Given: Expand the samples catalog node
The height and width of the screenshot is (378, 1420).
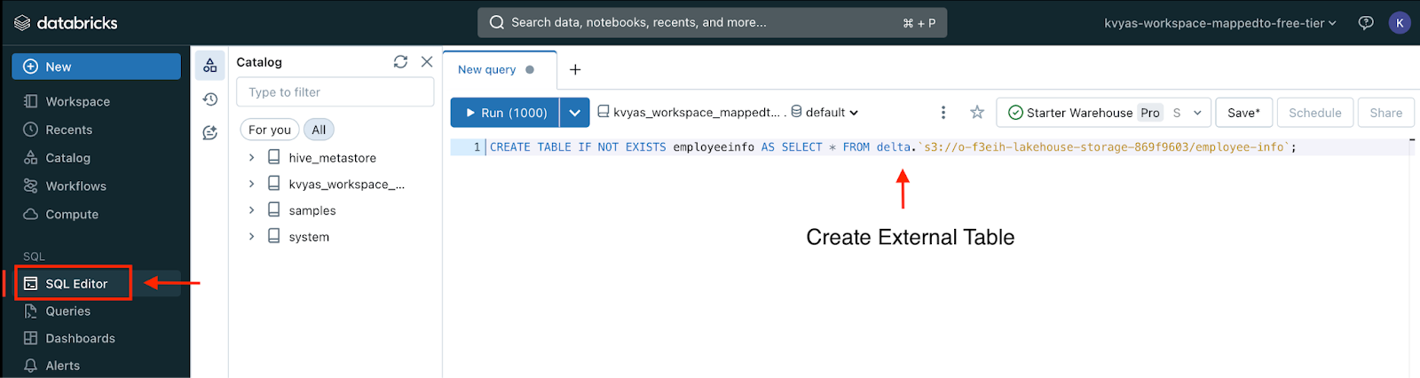Looking at the screenshot, I should 252,210.
